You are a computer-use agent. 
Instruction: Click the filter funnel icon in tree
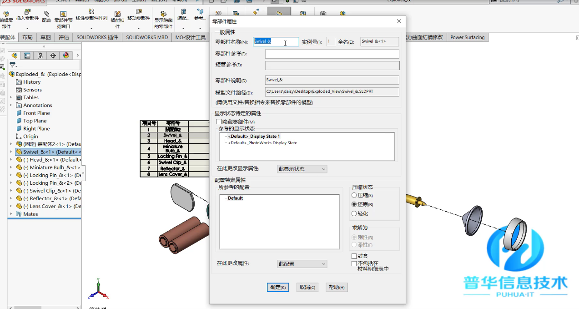[x=13, y=66]
